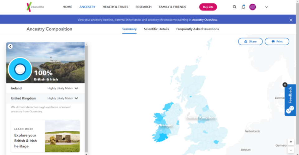Screen dimensions: 299x155
Task: Open the notifications bell icon
Action: pos(243,7)
